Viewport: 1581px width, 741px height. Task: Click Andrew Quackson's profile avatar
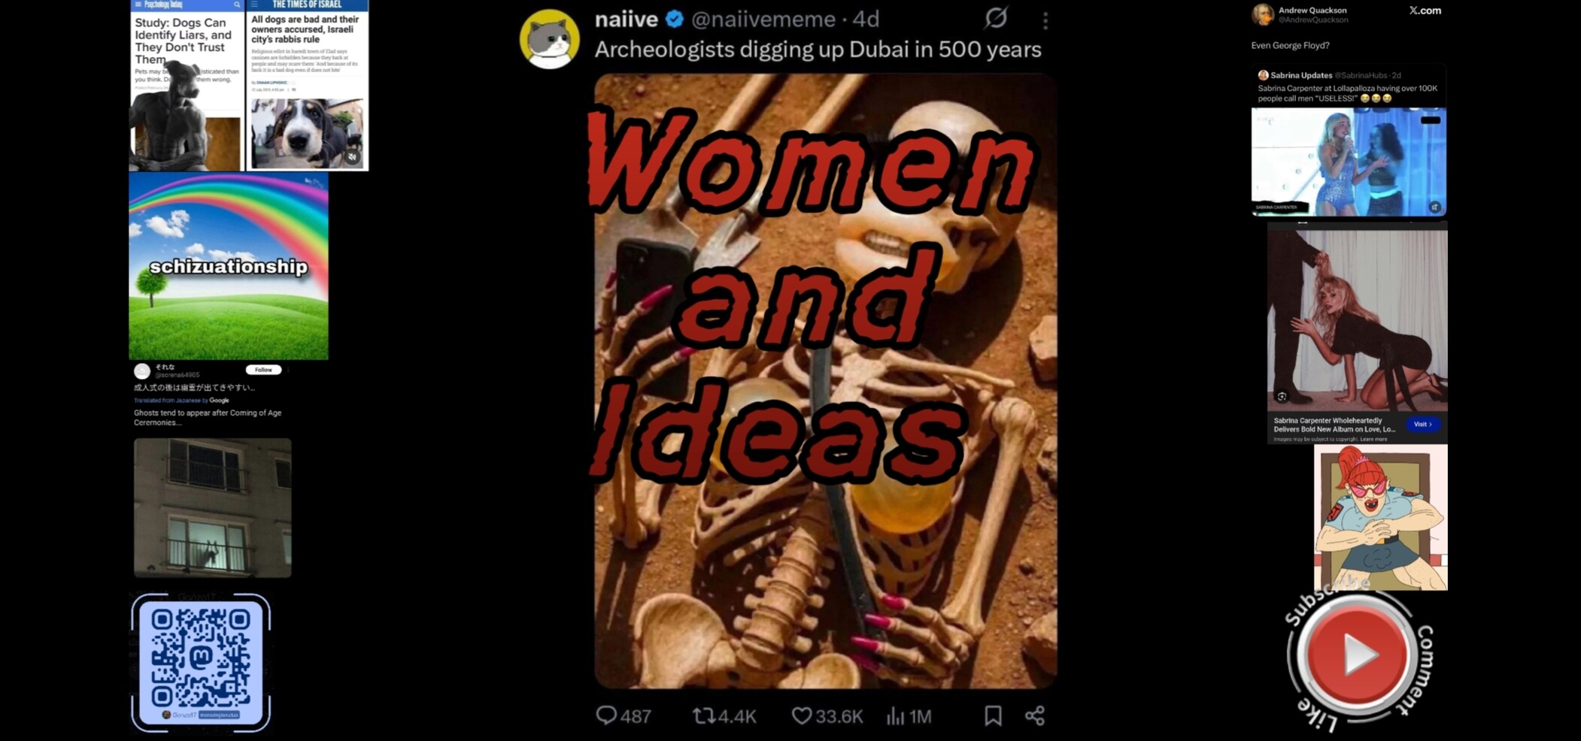[x=1263, y=14]
